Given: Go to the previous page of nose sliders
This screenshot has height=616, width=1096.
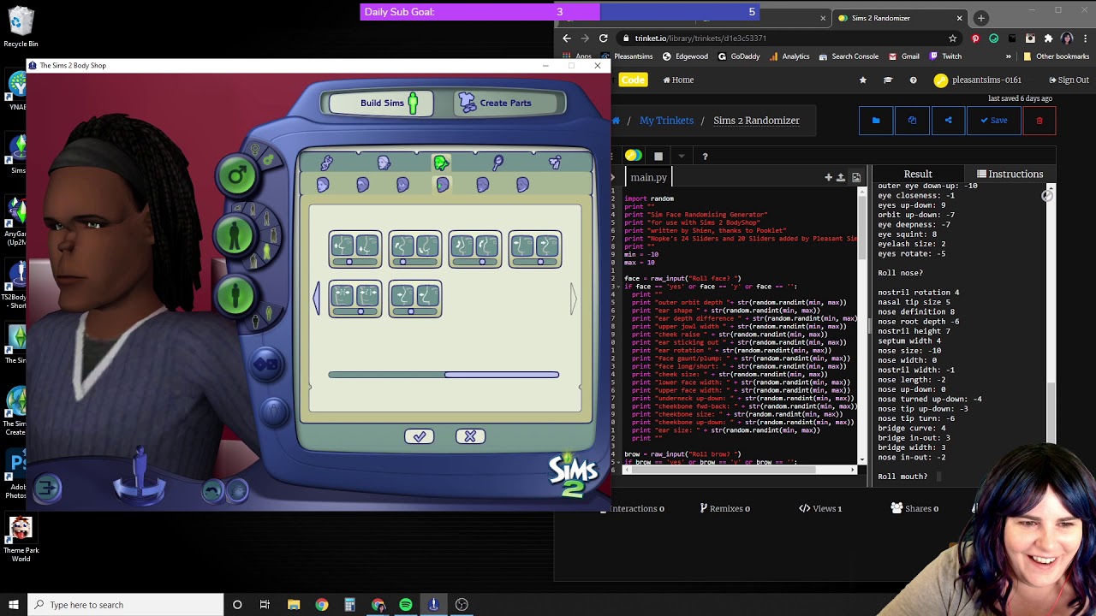Looking at the screenshot, I should [x=316, y=299].
